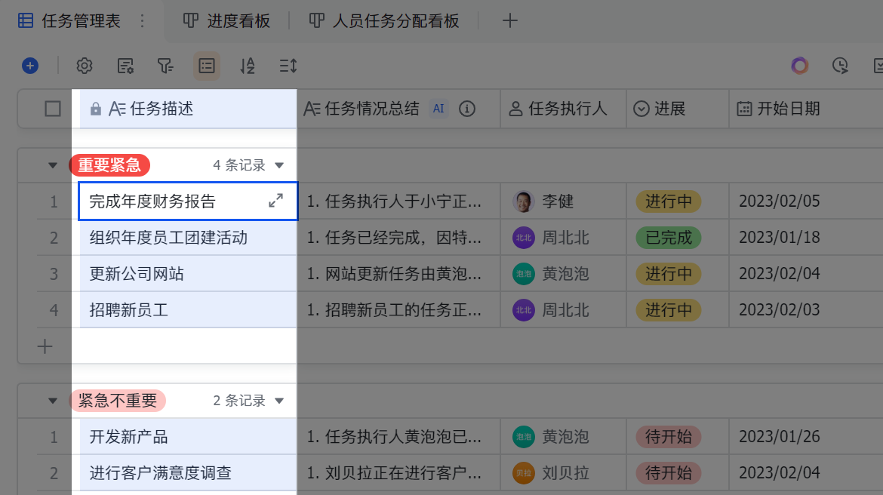Click the blue add record button
The width and height of the screenshot is (883, 495).
pyautogui.click(x=30, y=66)
